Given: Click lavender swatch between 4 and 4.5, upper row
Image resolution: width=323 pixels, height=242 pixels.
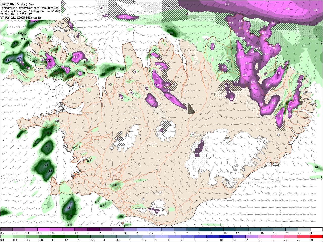Looking at the screenshot, I should coord(143,230).
